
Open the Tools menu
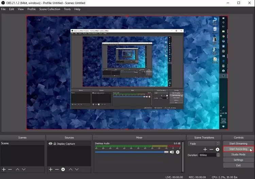coord(67,9)
